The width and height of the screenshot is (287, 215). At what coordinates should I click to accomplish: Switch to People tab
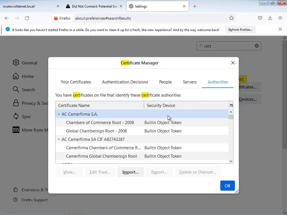click(165, 82)
